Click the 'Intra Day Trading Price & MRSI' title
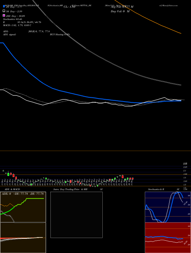This screenshot has width=191, height=253. point(78,189)
